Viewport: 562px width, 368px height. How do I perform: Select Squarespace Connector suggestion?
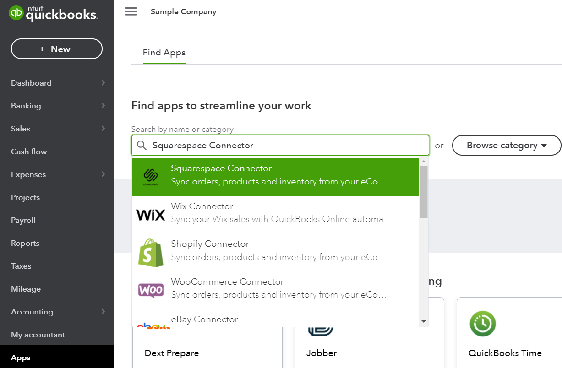point(275,177)
